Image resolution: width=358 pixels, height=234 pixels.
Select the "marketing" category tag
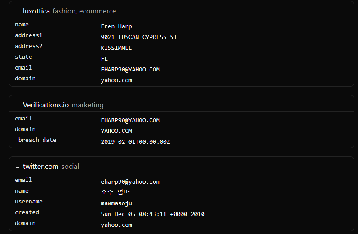(x=88, y=105)
